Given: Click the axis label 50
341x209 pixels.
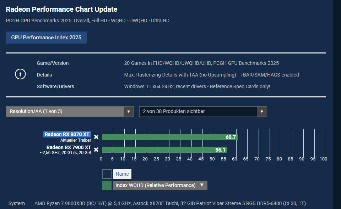Looking at the screenshot, I should 212,159.
